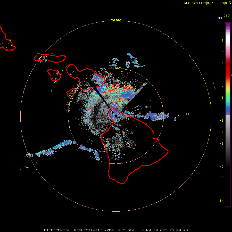The height and width of the screenshot is (232, 232).
Task: Click the colorbar tick label 7
Action: [x=222, y=29]
